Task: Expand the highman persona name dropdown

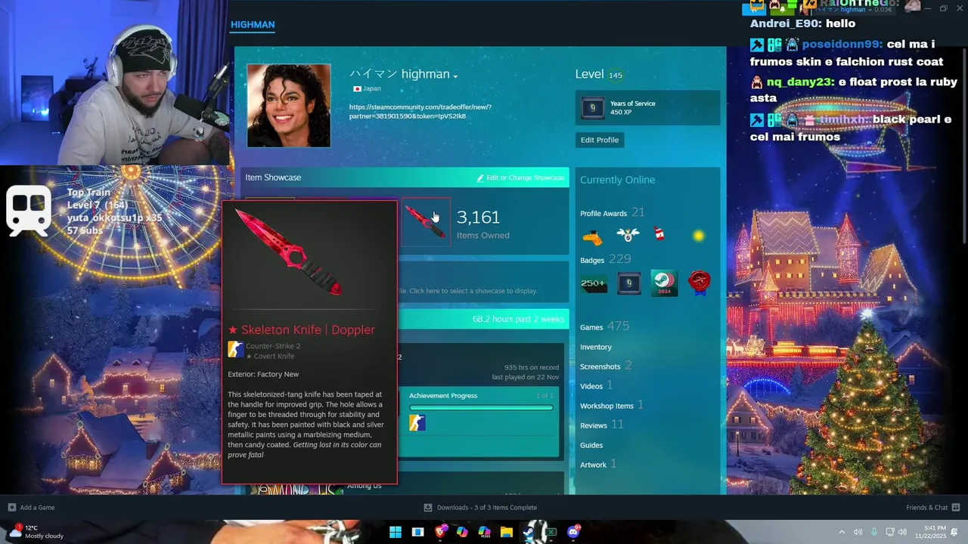Action: pos(455,76)
